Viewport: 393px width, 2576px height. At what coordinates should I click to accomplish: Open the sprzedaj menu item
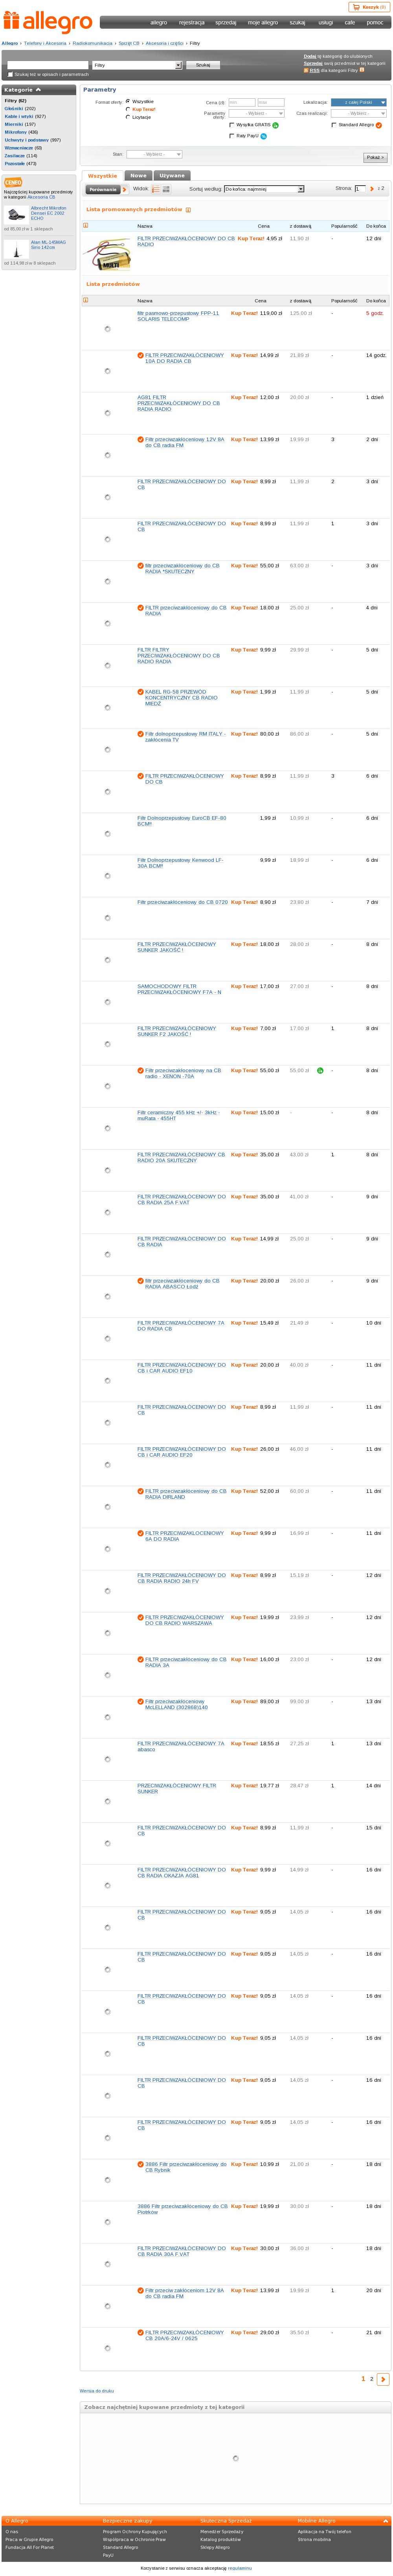click(226, 22)
